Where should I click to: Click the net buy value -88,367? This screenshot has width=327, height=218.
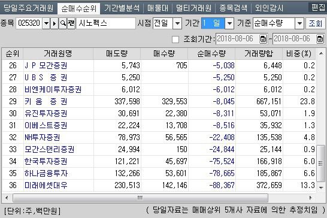click(222, 185)
